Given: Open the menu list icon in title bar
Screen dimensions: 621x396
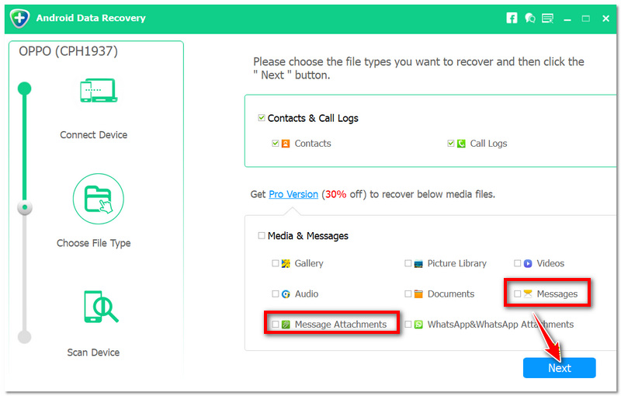Looking at the screenshot, I should [x=548, y=18].
